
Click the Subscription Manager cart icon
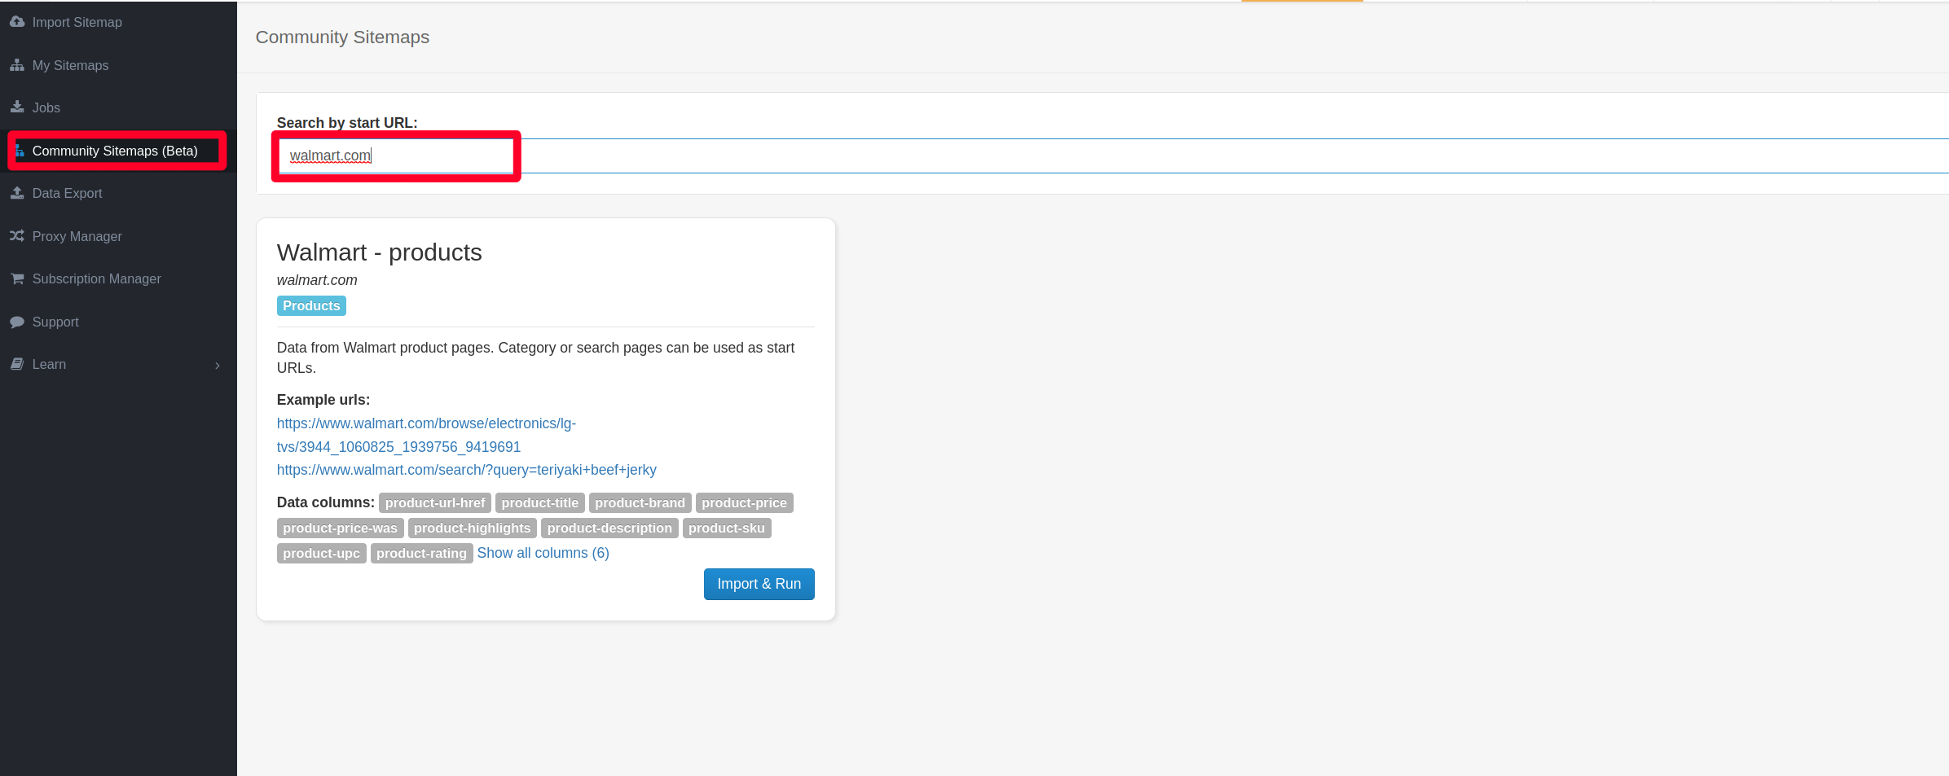[17, 278]
